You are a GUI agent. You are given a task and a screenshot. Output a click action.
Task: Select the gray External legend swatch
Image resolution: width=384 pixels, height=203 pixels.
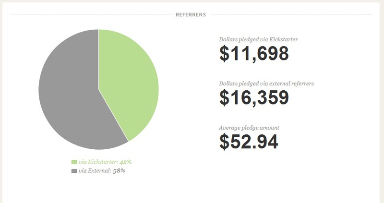click(x=74, y=171)
